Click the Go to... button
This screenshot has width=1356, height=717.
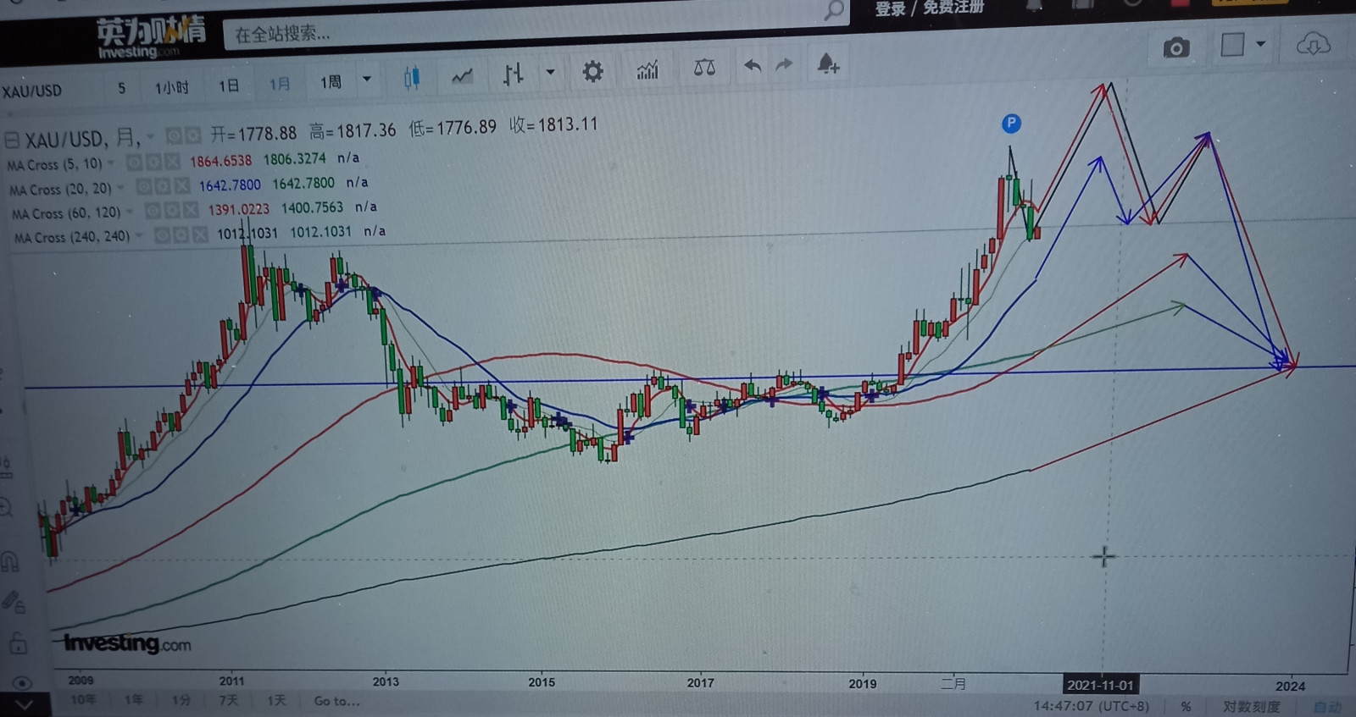[x=336, y=701]
